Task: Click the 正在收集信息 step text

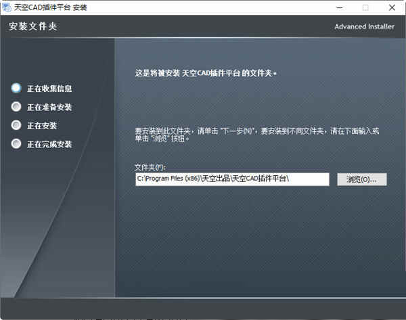Action: point(49,89)
